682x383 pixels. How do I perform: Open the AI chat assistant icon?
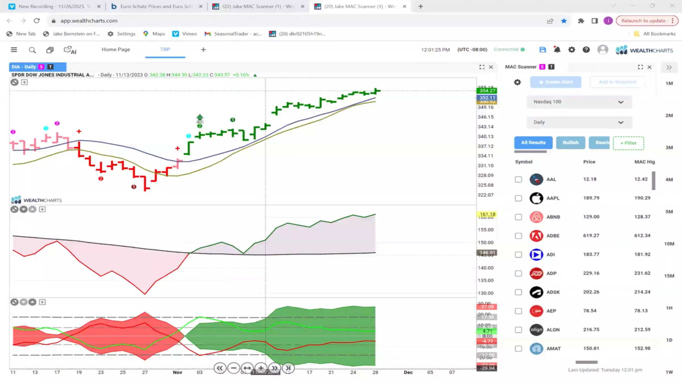(70, 50)
